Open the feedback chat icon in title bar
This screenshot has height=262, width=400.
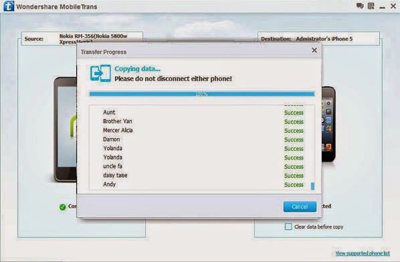tap(360, 6)
